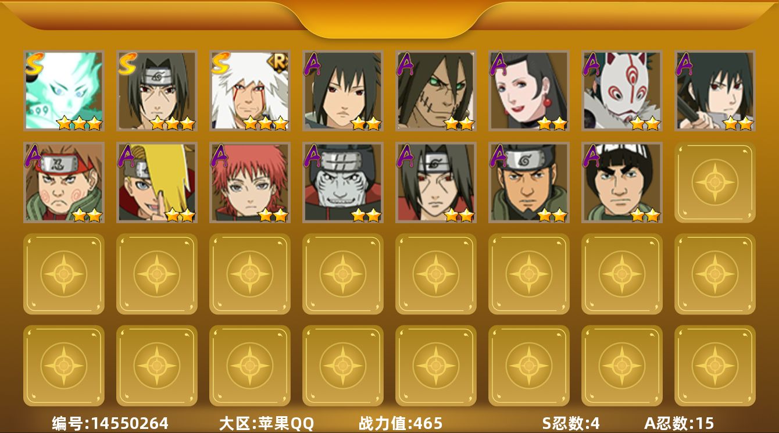Click the A ninja count 15 label
The height and width of the screenshot is (433, 779).
pyautogui.click(x=680, y=423)
